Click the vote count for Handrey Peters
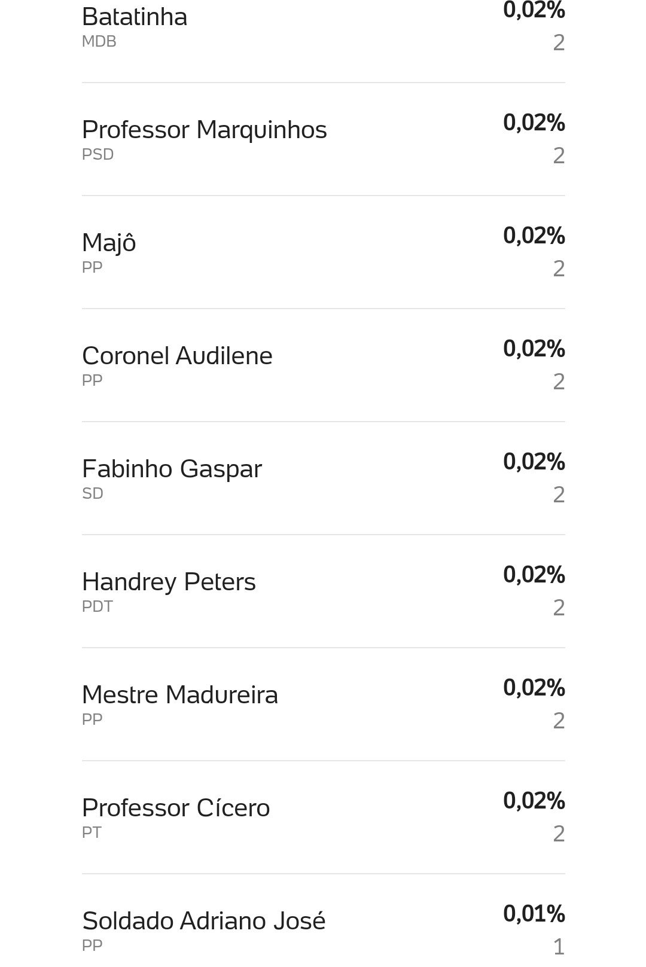 [x=559, y=608]
